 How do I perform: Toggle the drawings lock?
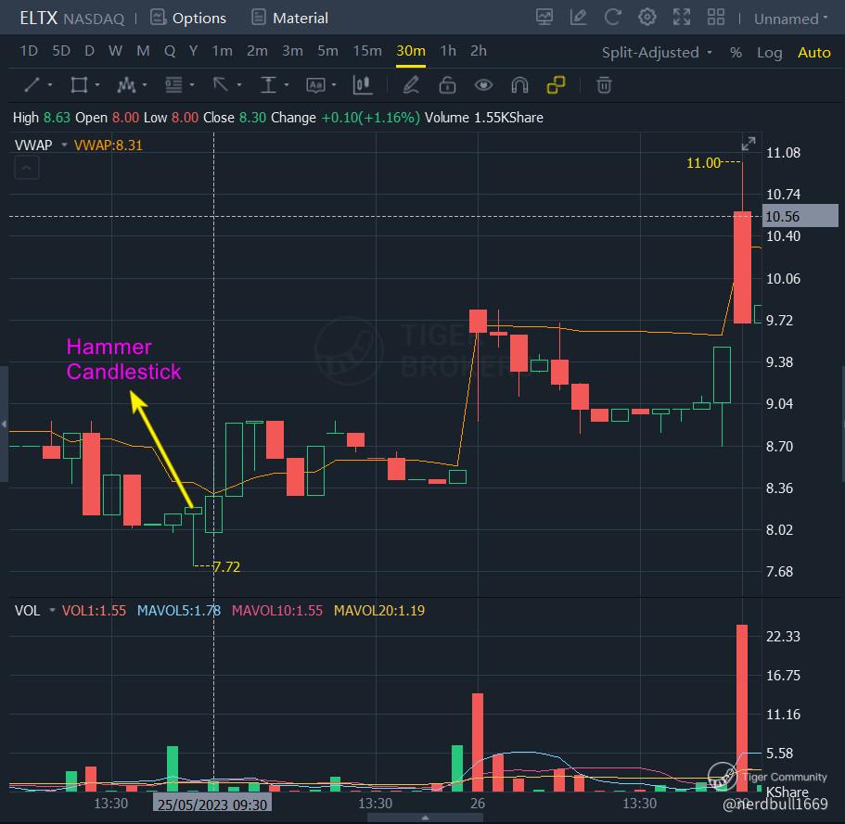coord(447,85)
